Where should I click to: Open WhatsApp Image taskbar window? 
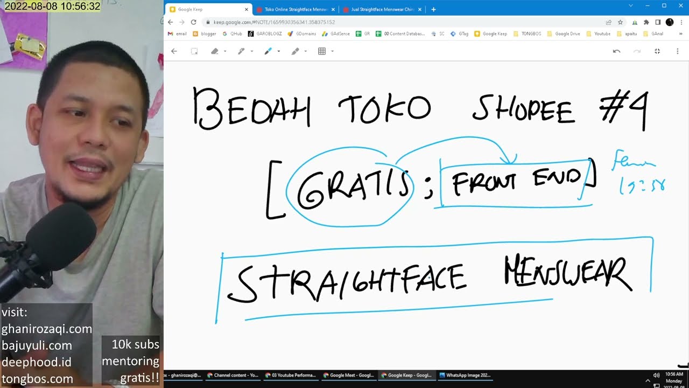point(465,375)
